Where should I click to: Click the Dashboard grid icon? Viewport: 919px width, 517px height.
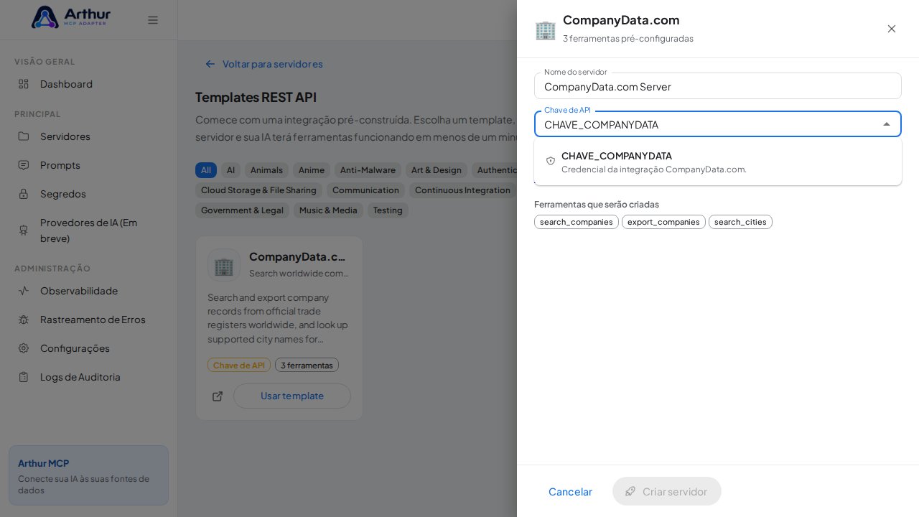24,84
